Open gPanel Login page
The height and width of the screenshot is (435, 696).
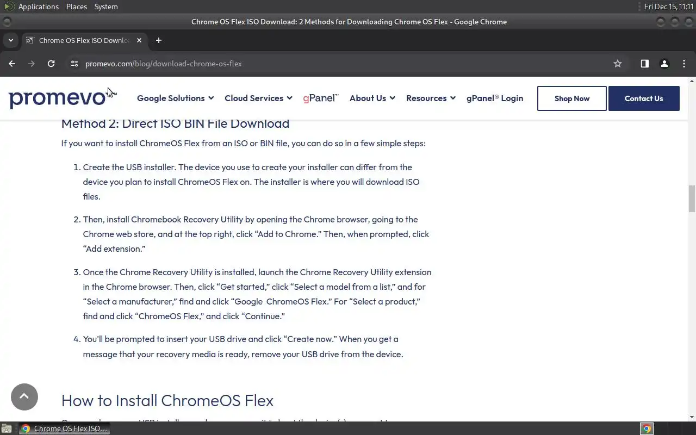point(495,98)
